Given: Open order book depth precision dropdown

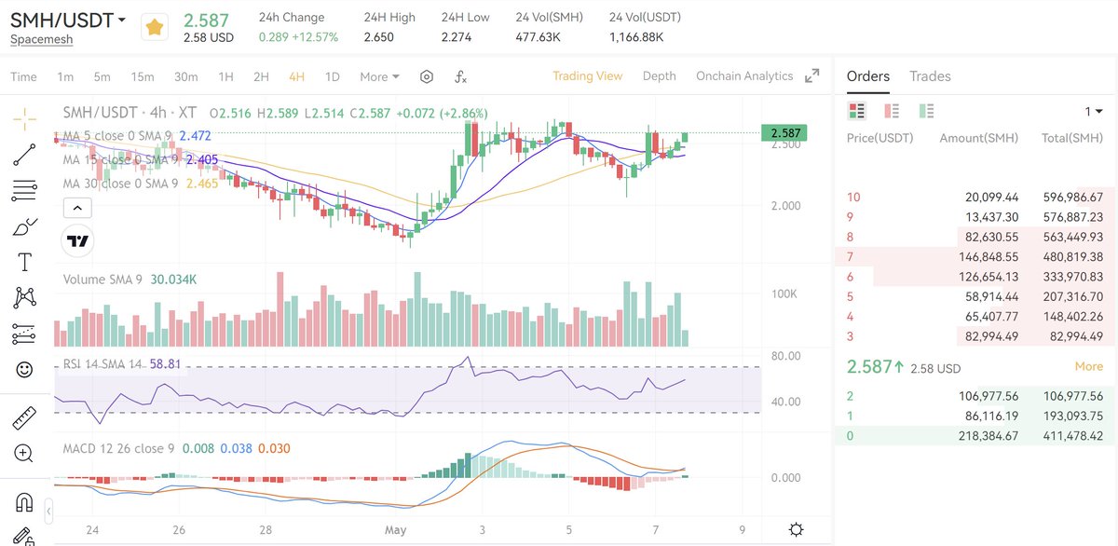Looking at the screenshot, I should click(1093, 112).
